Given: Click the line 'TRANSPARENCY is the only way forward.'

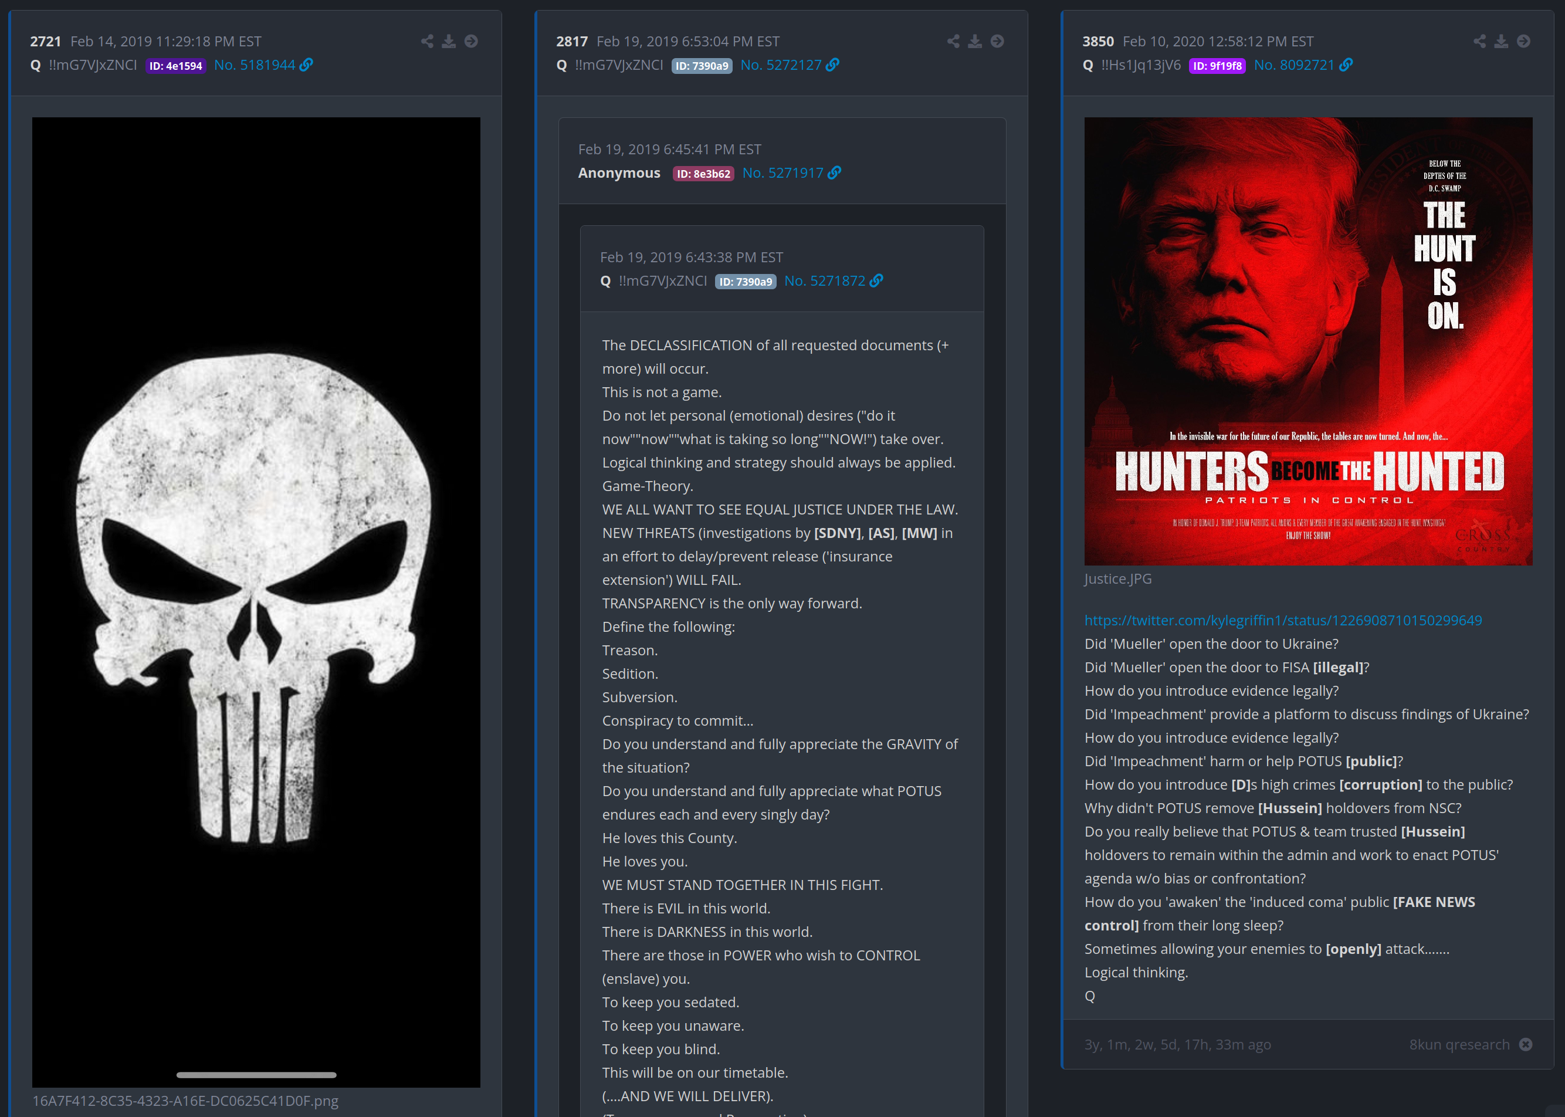Looking at the screenshot, I should (x=731, y=603).
